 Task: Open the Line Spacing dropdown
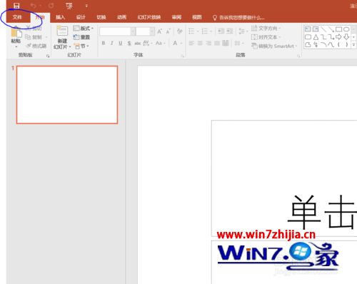(x=243, y=31)
